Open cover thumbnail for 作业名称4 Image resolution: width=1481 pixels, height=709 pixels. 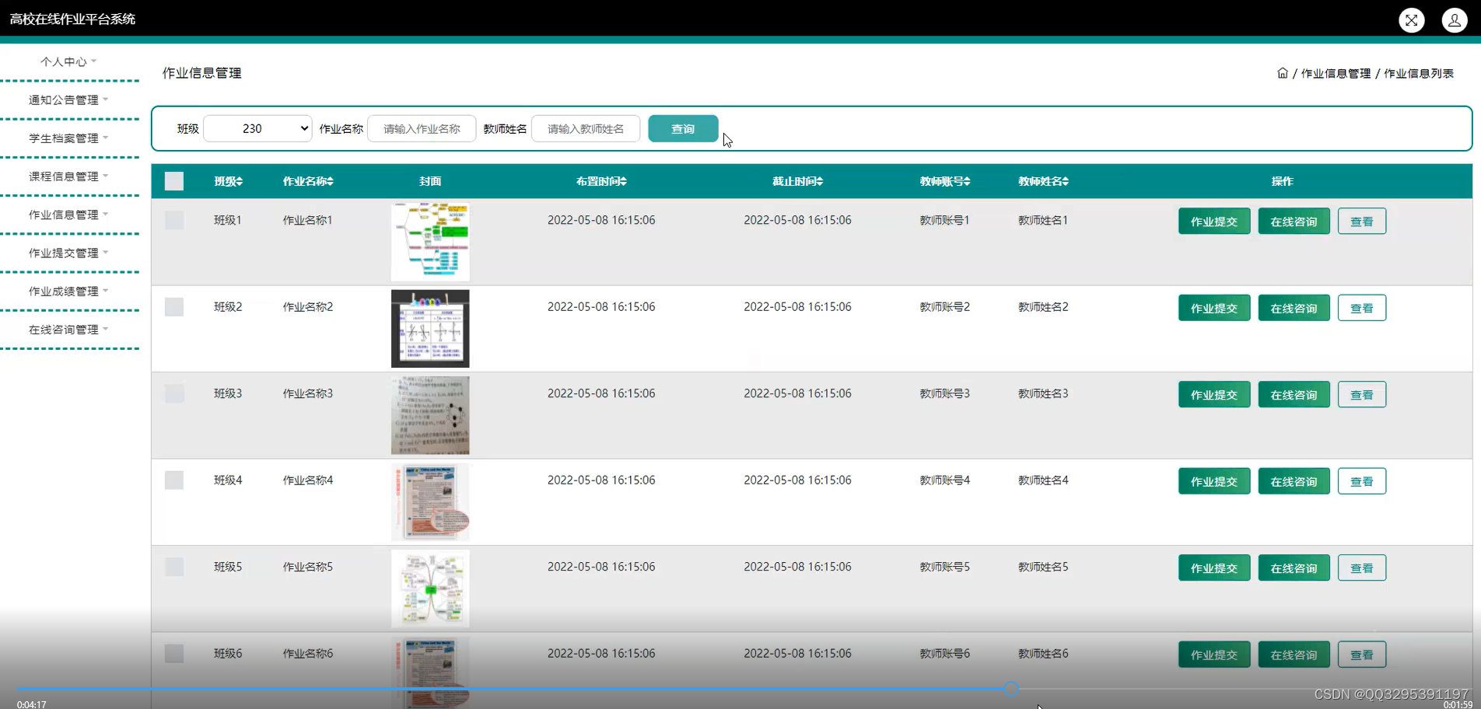(430, 501)
